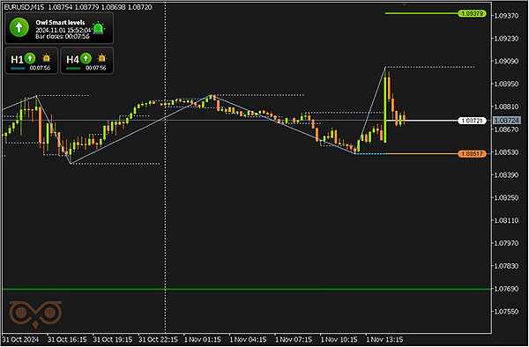
Task: Click the 1.07690 price axis label
Action: click(506, 289)
